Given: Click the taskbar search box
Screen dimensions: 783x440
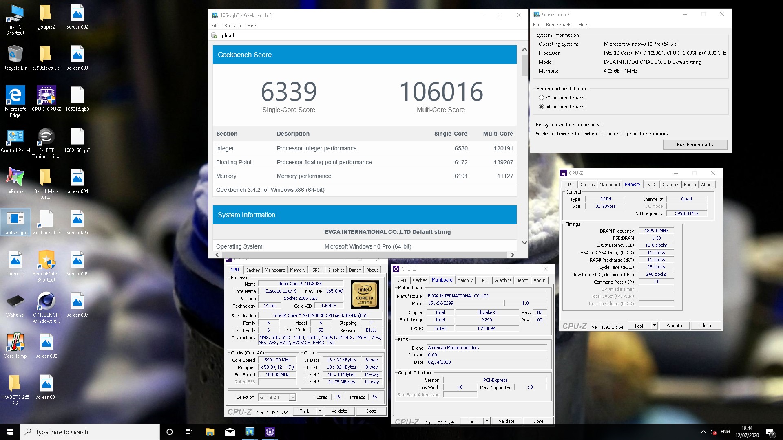Looking at the screenshot, I should [x=90, y=432].
